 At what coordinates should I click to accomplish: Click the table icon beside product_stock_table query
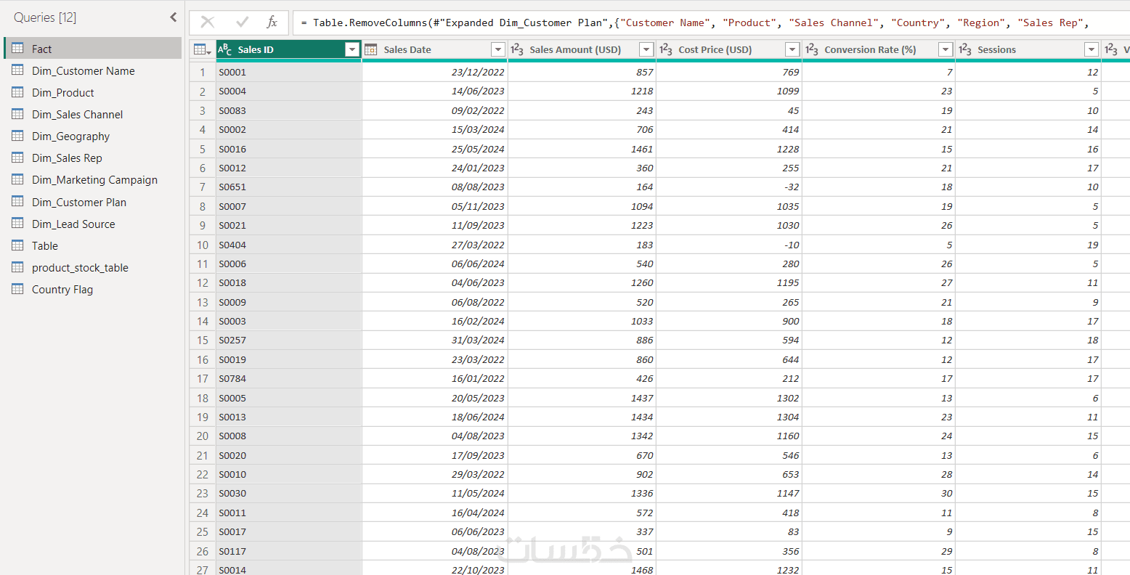coord(18,267)
